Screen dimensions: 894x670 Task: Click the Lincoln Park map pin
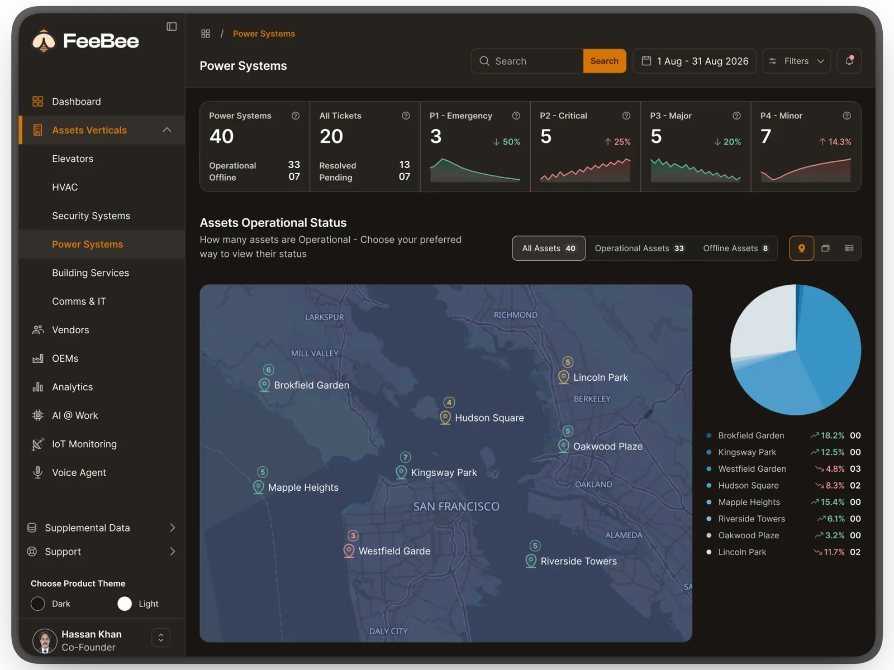pos(564,378)
